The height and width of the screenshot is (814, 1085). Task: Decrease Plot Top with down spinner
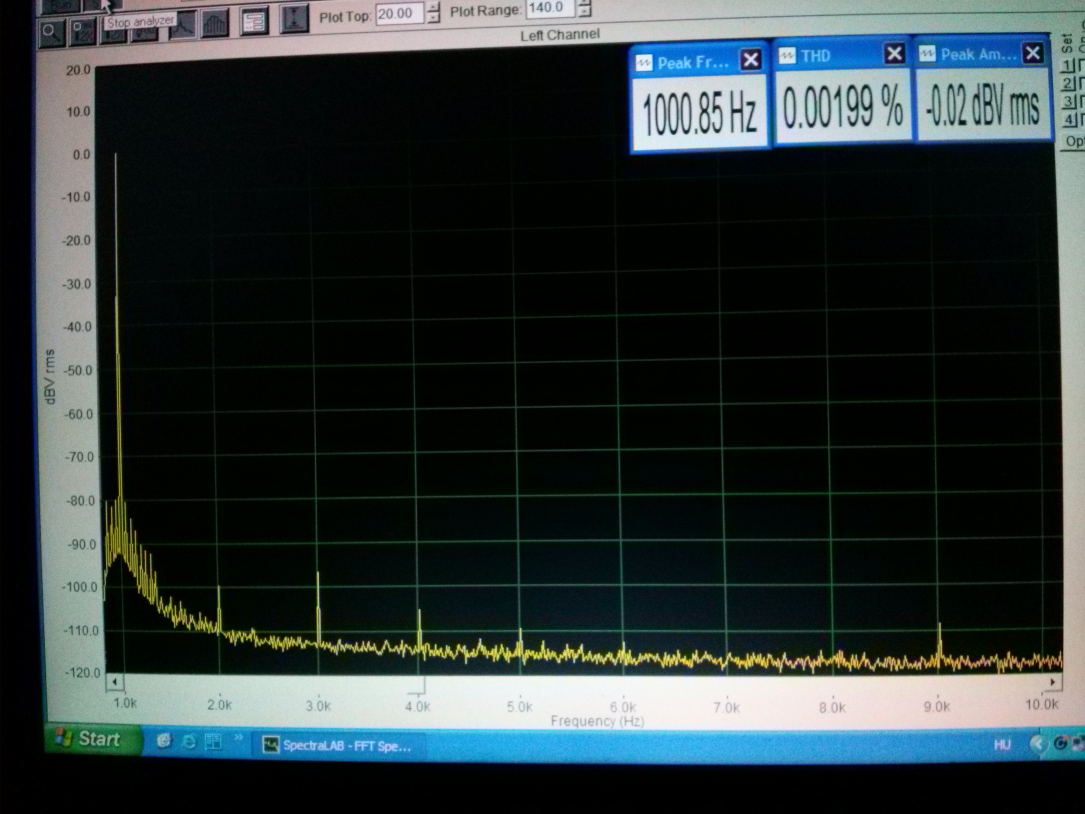433,18
